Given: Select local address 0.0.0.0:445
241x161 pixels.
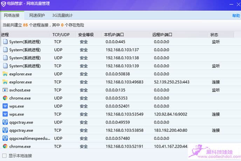Looking at the screenshot, I should [115, 42].
